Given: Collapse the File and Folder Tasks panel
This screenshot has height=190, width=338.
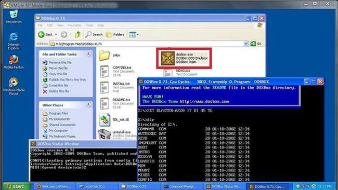Looking at the screenshot, I should [88, 54].
